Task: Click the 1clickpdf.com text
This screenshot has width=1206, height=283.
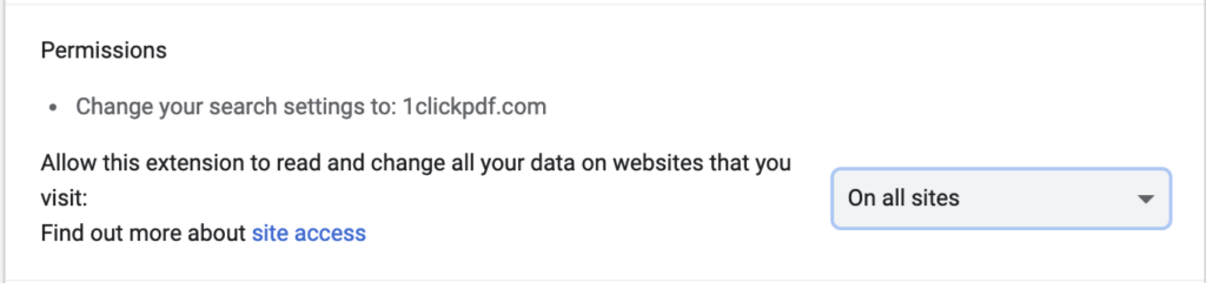Action: click(x=474, y=107)
